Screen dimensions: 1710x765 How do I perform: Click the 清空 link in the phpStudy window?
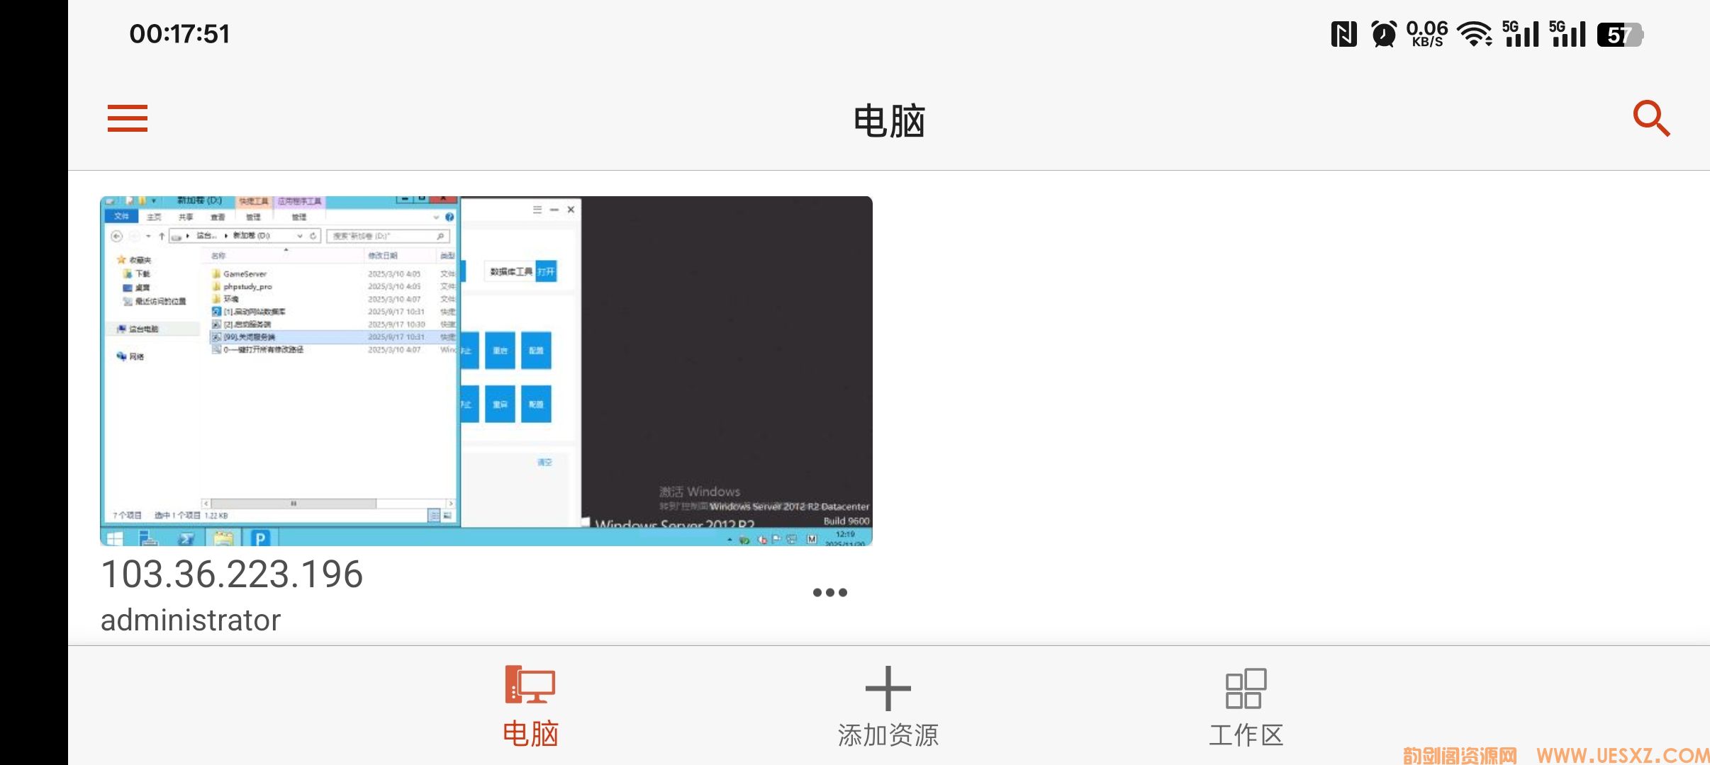544,461
